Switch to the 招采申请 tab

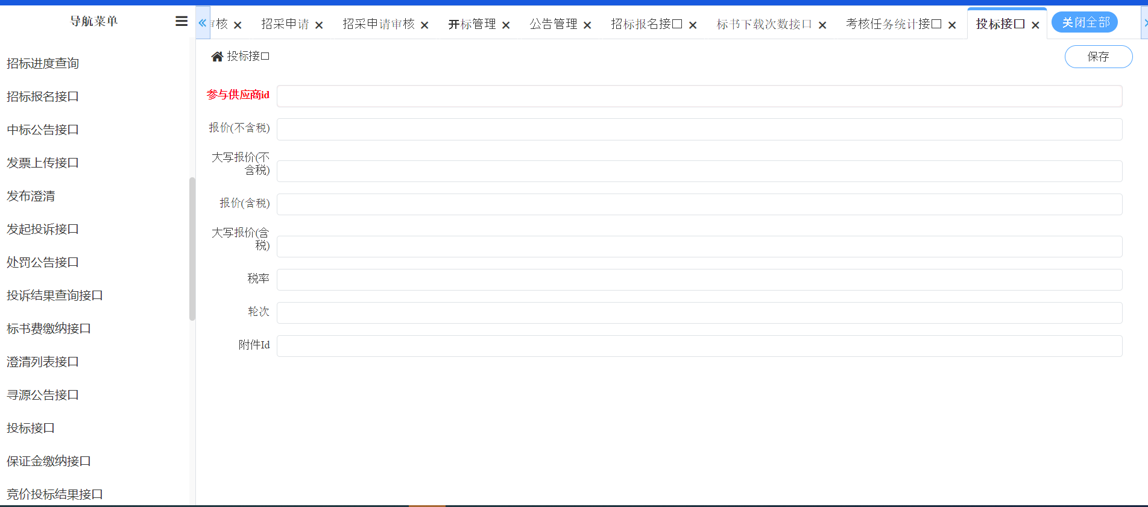pyautogui.click(x=285, y=24)
